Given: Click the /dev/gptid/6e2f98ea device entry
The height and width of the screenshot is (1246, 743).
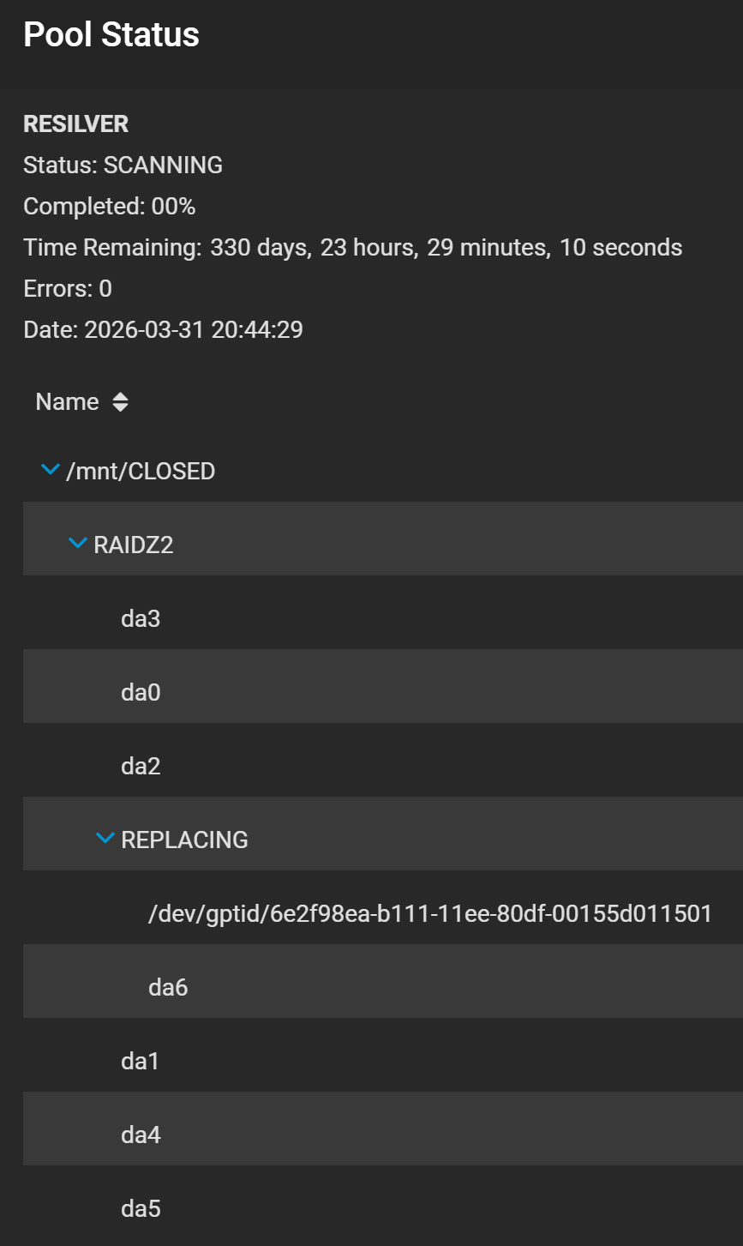Looking at the screenshot, I should click(x=429, y=913).
